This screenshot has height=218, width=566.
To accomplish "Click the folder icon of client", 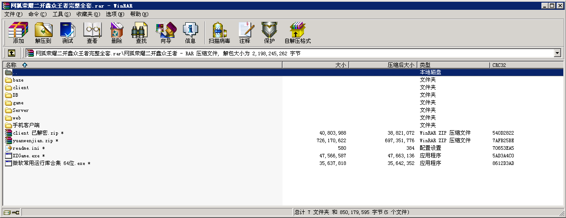I will tap(8, 88).
